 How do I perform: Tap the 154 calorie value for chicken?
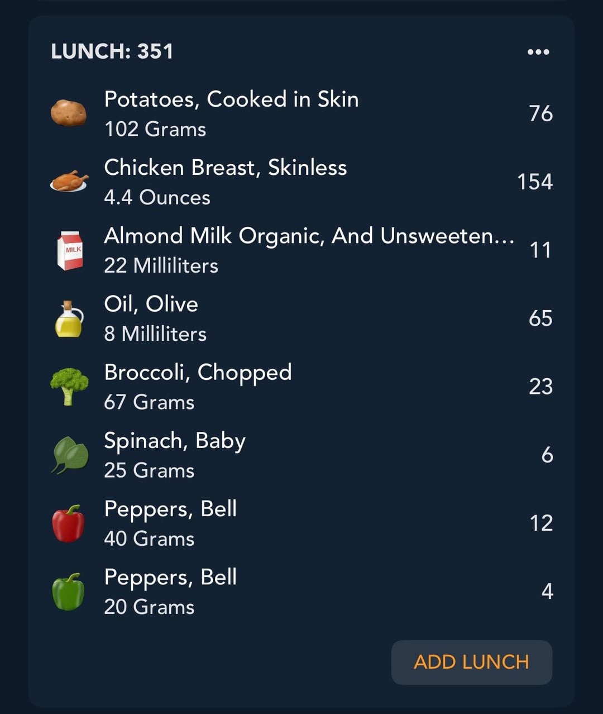tap(535, 182)
